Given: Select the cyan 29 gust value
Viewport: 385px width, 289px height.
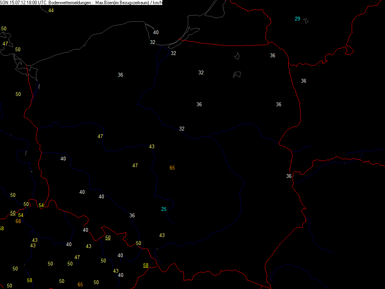Looking at the screenshot, I should tap(297, 19).
